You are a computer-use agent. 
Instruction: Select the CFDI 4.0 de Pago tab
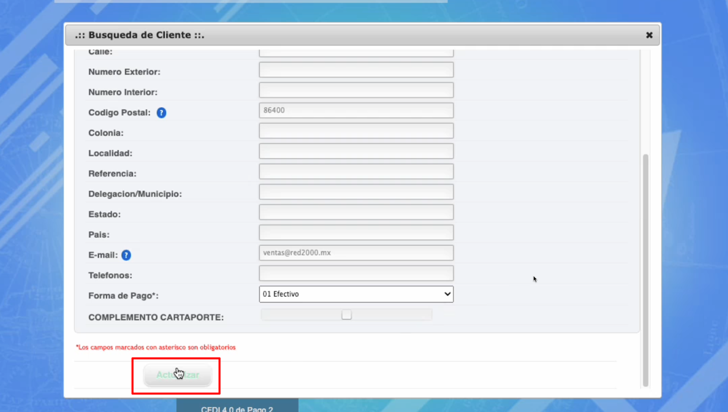point(237,407)
